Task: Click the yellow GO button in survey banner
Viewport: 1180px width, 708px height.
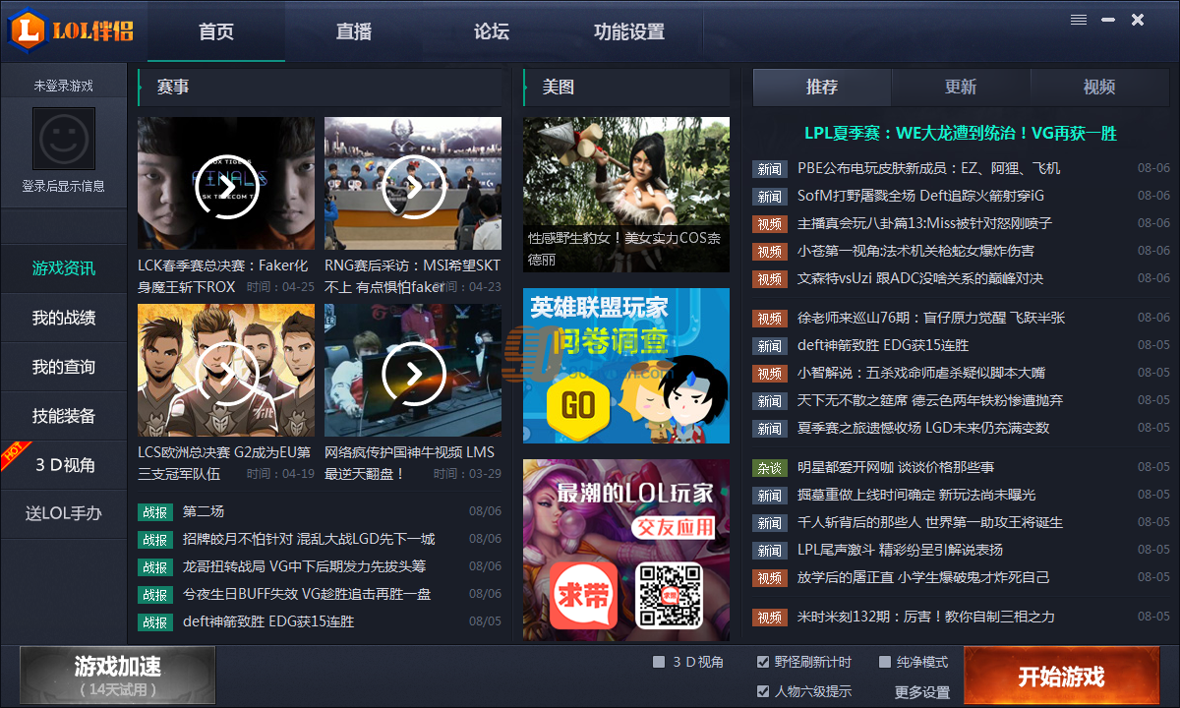Action: click(x=578, y=405)
